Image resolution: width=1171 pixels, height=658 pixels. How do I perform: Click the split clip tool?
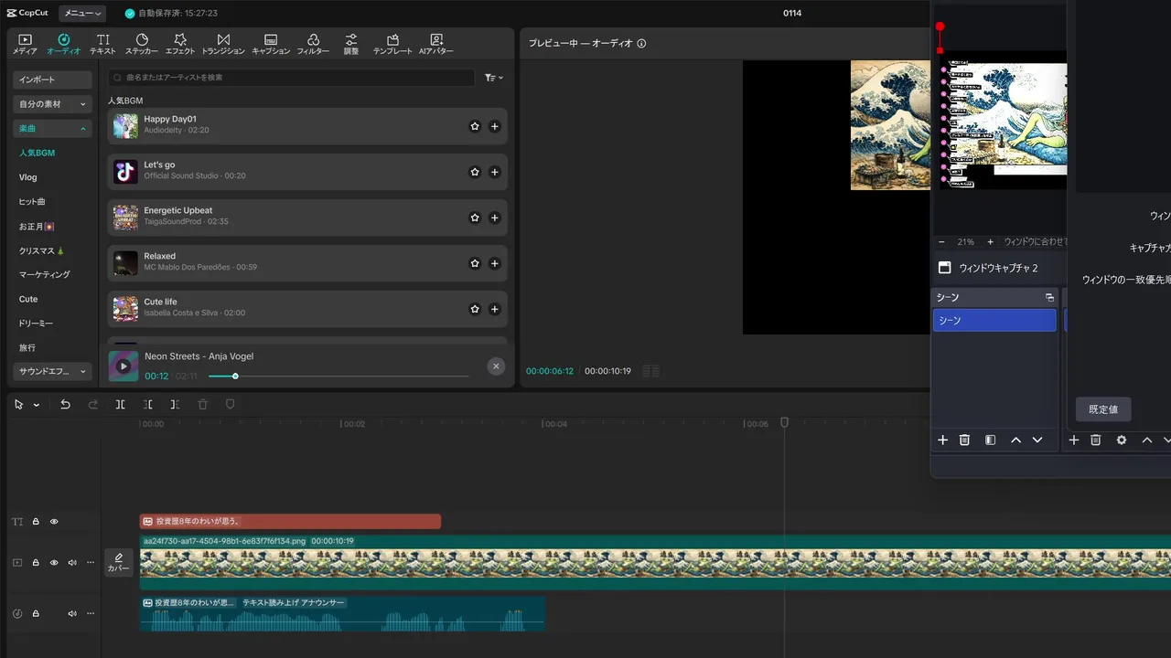click(120, 404)
